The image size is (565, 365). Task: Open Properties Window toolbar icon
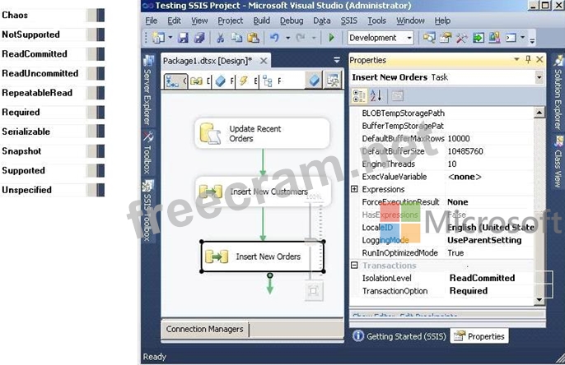pyautogui.click(x=446, y=38)
